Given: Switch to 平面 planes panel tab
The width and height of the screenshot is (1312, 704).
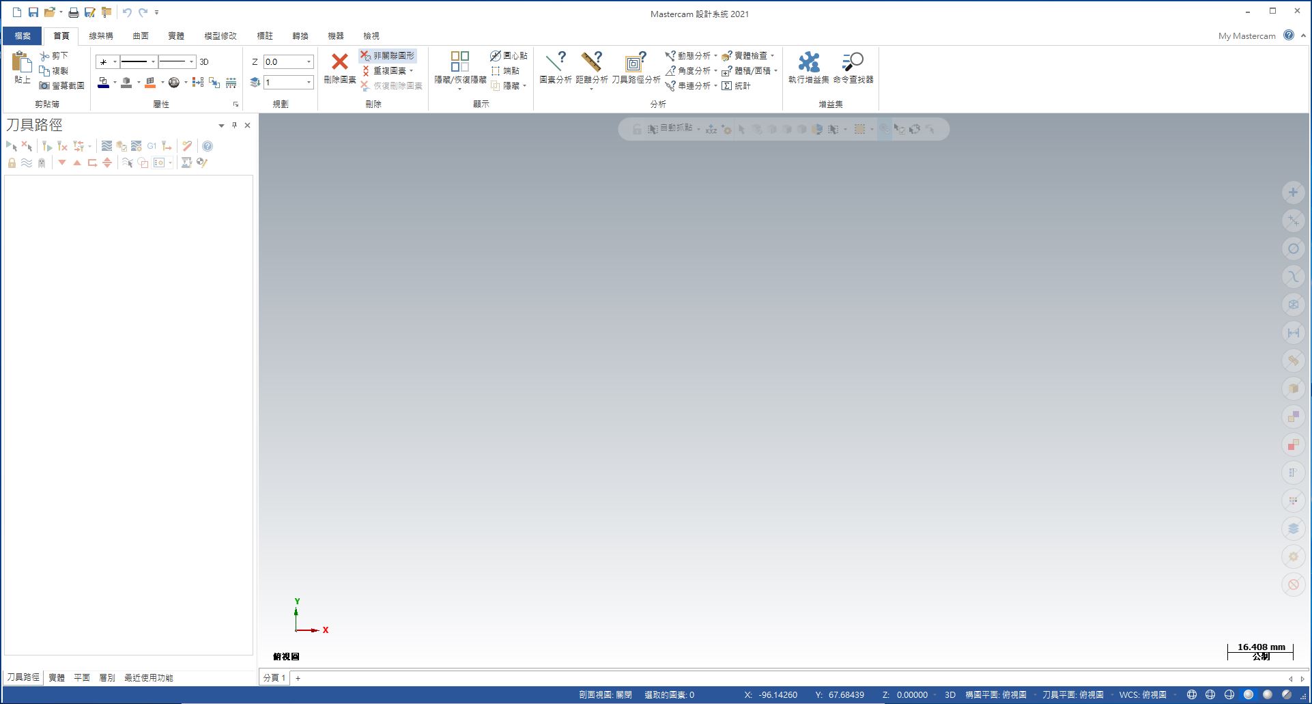Looking at the screenshot, I should (82, 677).
